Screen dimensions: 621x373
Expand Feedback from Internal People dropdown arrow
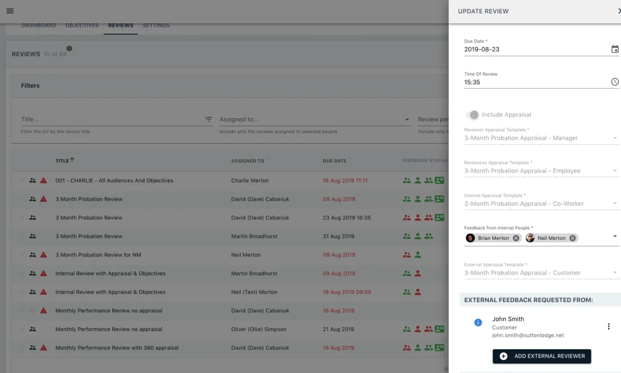pyautogui.click(x=615, y=236)
